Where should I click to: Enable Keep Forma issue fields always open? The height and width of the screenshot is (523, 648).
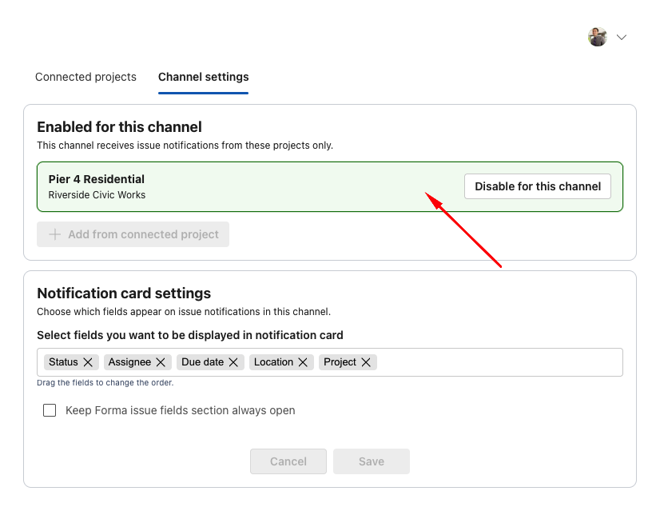point(50,410)
